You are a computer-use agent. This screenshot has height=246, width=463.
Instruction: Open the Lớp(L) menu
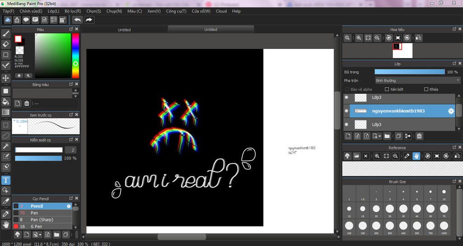[53, 11]
